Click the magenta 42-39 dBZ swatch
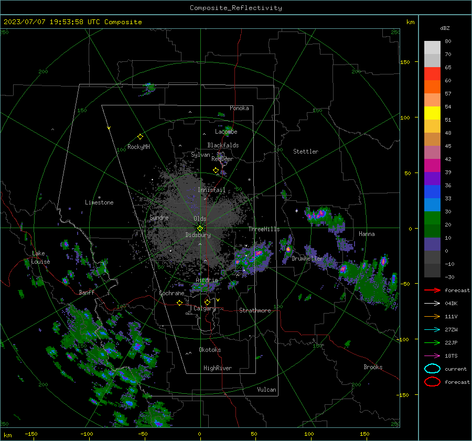Screen dimensions: 472x441 [432, 166]
